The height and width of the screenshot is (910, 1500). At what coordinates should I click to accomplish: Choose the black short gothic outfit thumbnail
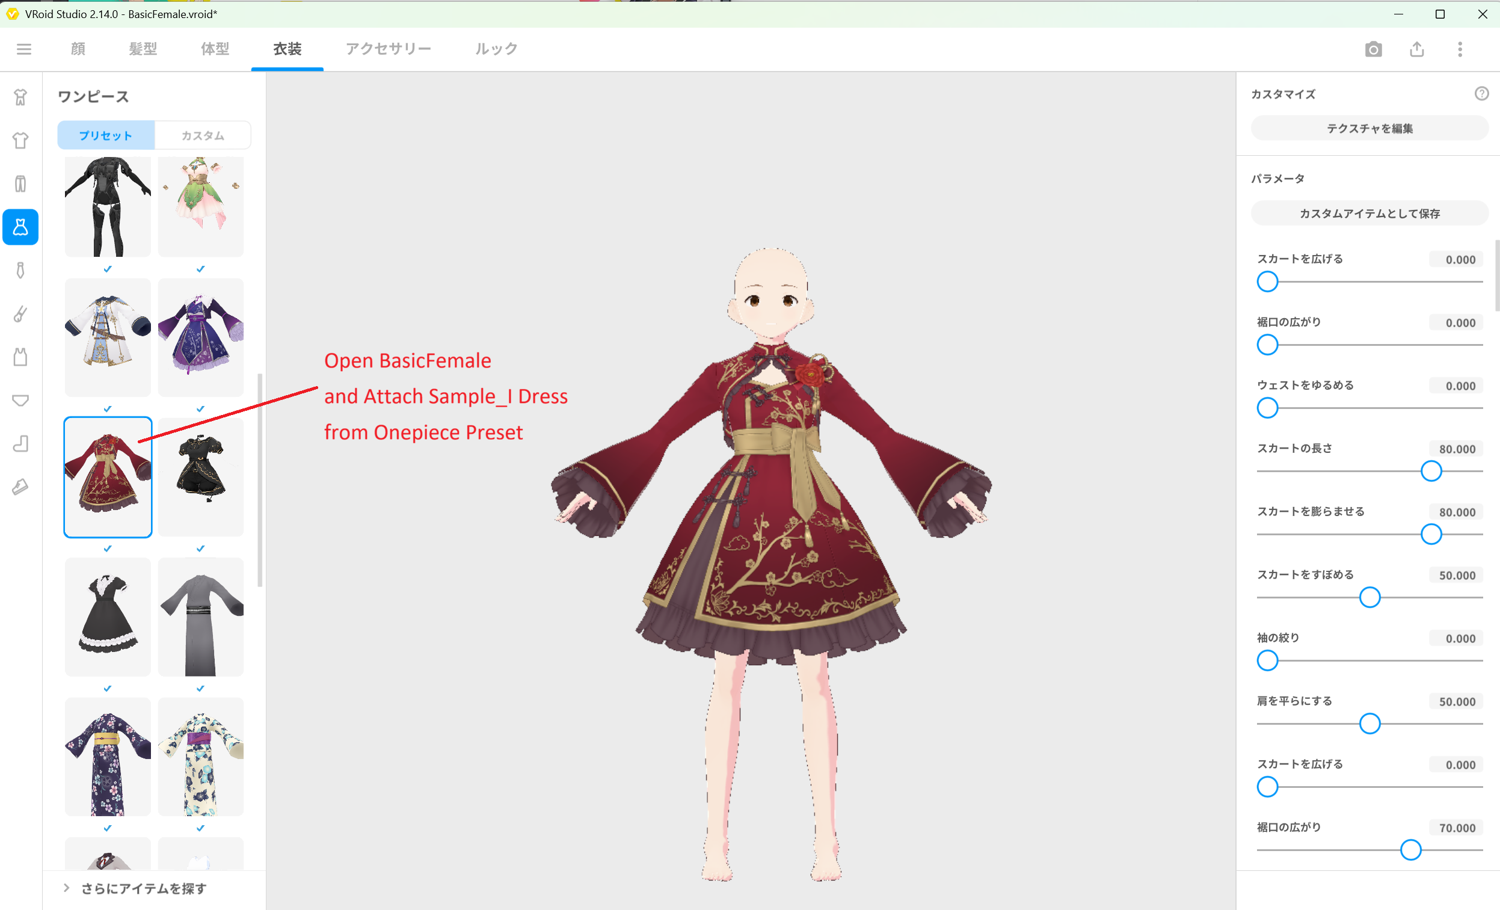pos(201,477)
